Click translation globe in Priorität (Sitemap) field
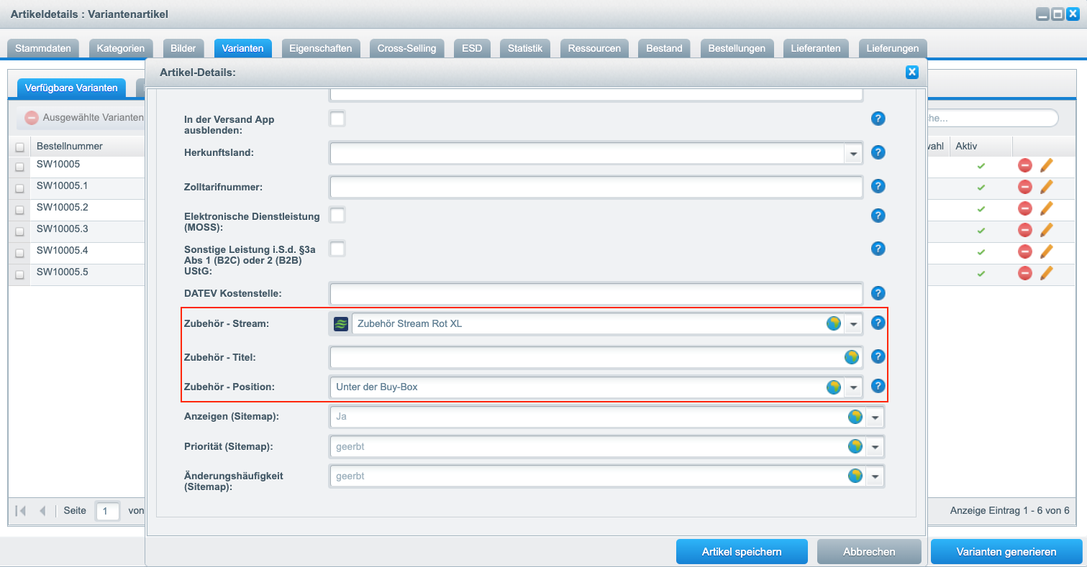Viewport: 1087px width, 567px height. pyautogui.click(x=855, y=446)
